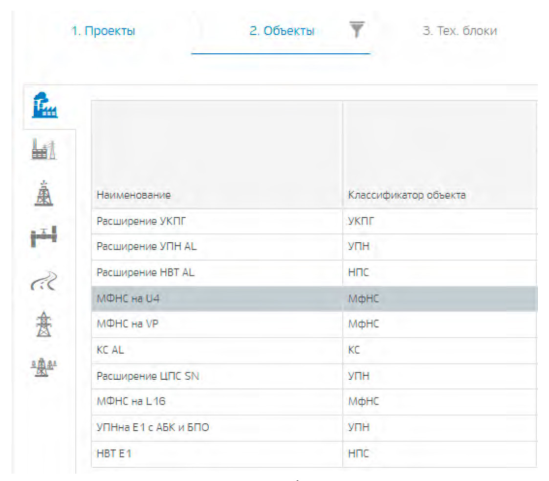549x481 pixels.
Task: Click the 2. Объекты tab
Action: pyautogui.click(x=282, y=31)
